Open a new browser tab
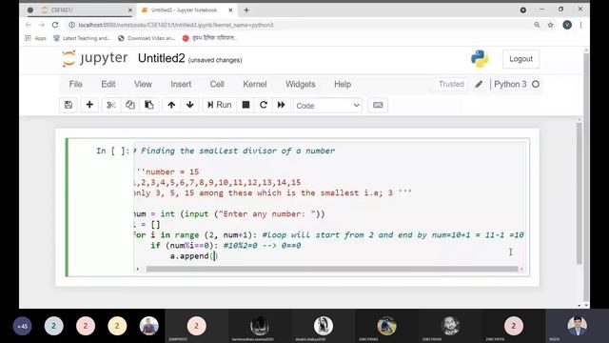This screenshot has width=609, height=343. (246, 10)
